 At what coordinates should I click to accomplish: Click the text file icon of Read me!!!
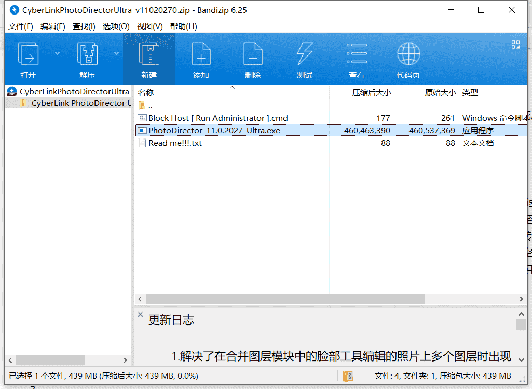(x=142, y=143)
